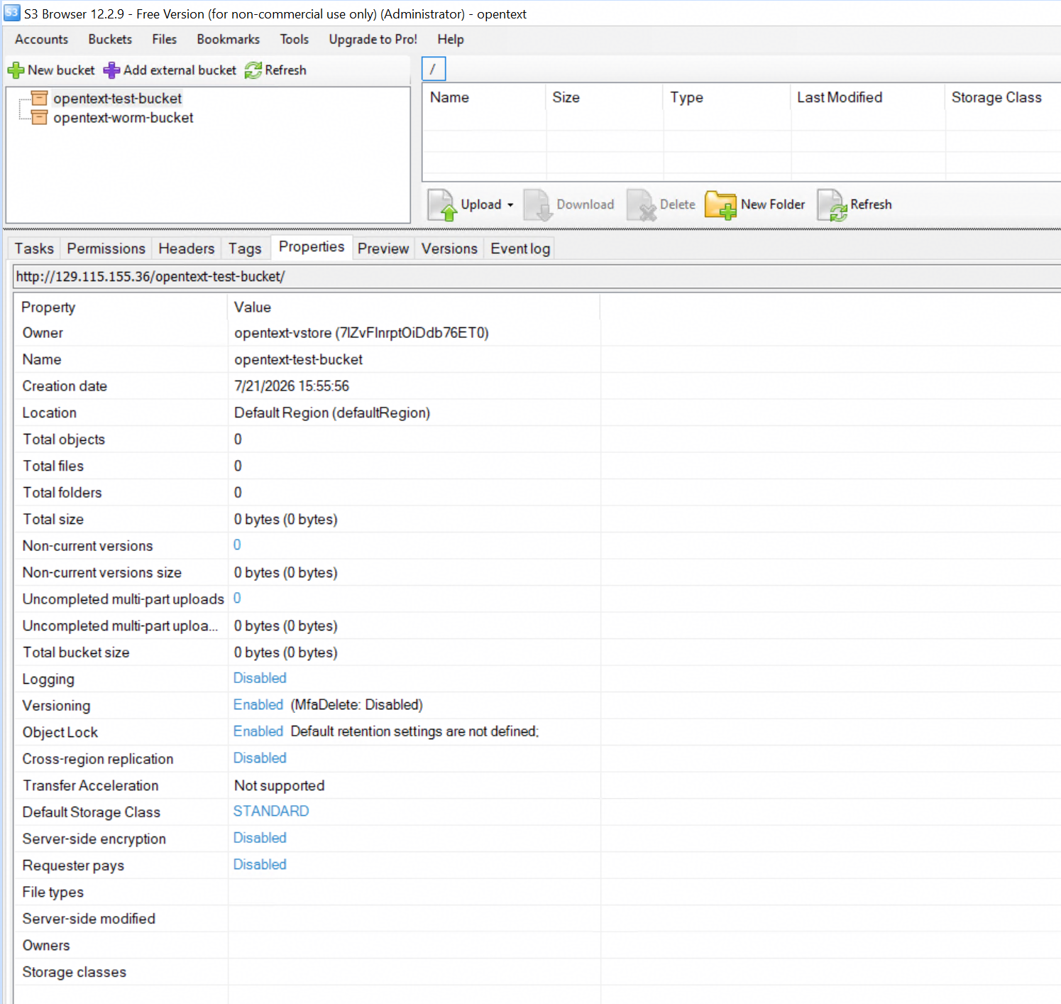
Task: Click the Versioning Enabled link
Action: [x=258, y=704]
